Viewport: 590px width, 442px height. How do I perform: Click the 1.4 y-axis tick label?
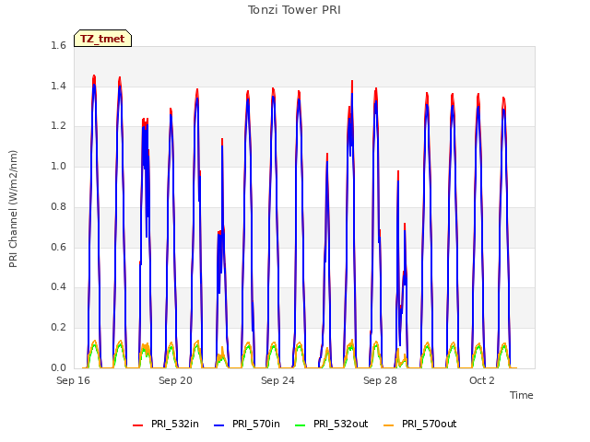58,86
